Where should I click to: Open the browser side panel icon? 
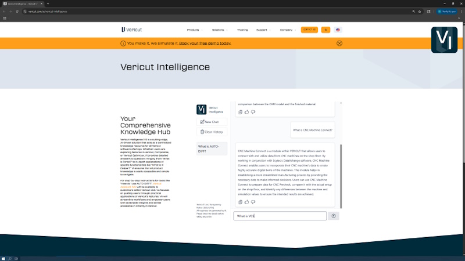click(428, 12)
